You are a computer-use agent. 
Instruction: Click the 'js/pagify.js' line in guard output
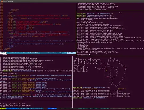click(x=82, y=44)
